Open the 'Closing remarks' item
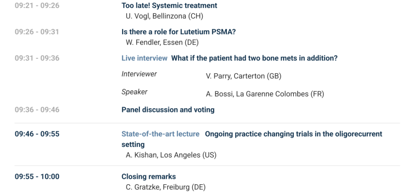The image size is (416, 195). tap(149, 177)
